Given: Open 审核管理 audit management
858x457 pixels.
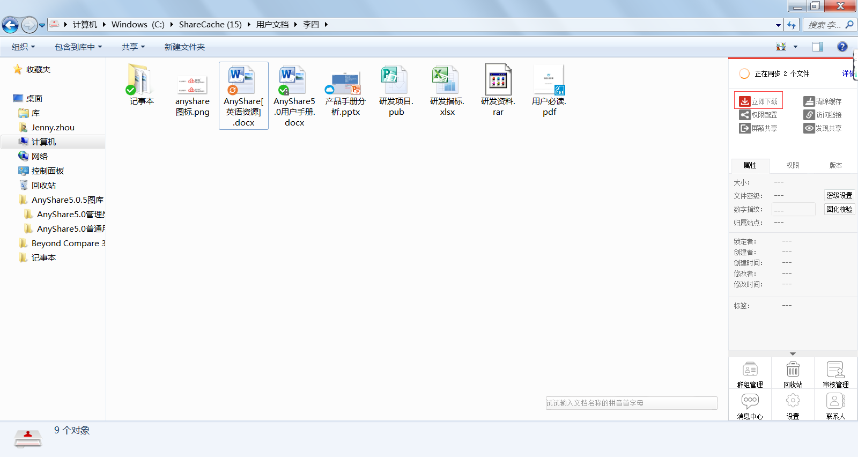Looking at the screenshot, I should coord(835,374).
